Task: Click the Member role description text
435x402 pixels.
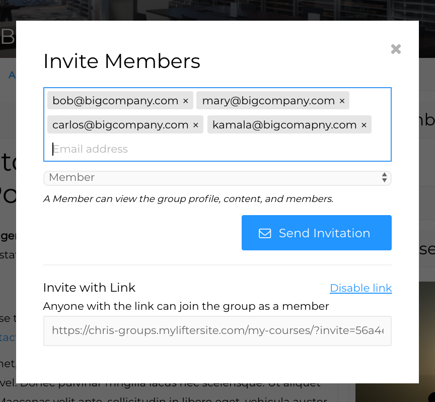Action: 188,199
